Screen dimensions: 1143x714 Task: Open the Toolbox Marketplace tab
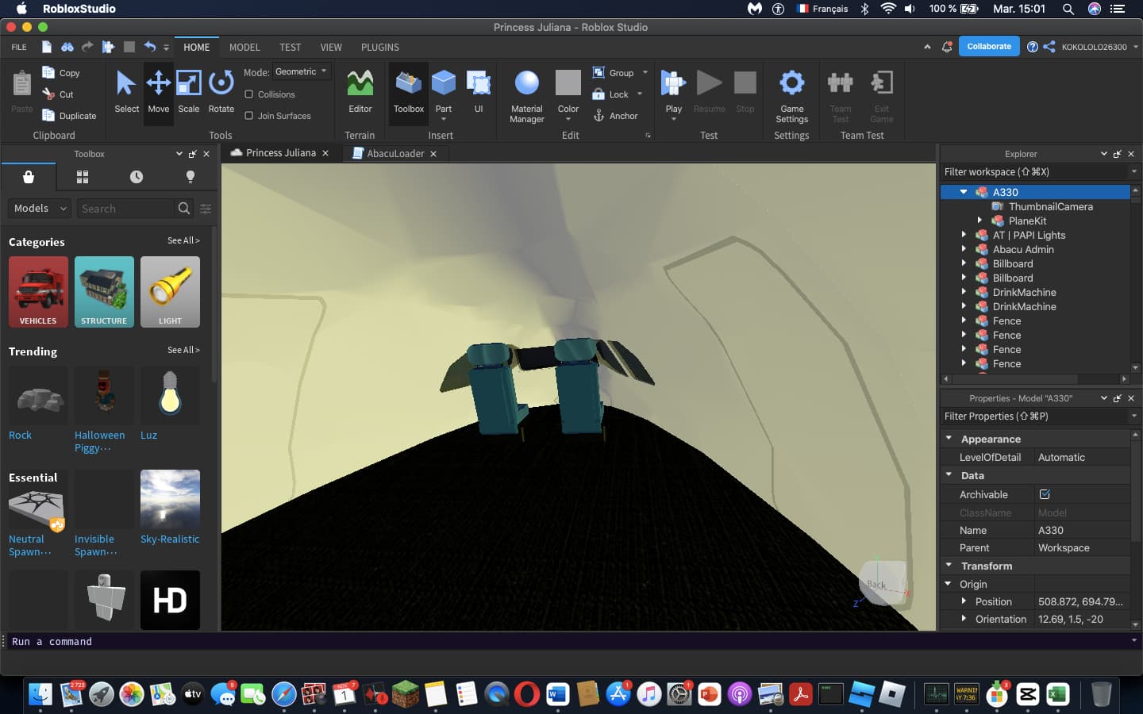[29, 177]
